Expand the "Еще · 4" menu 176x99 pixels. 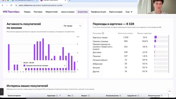pyautogui.click(x=129, y=12)
